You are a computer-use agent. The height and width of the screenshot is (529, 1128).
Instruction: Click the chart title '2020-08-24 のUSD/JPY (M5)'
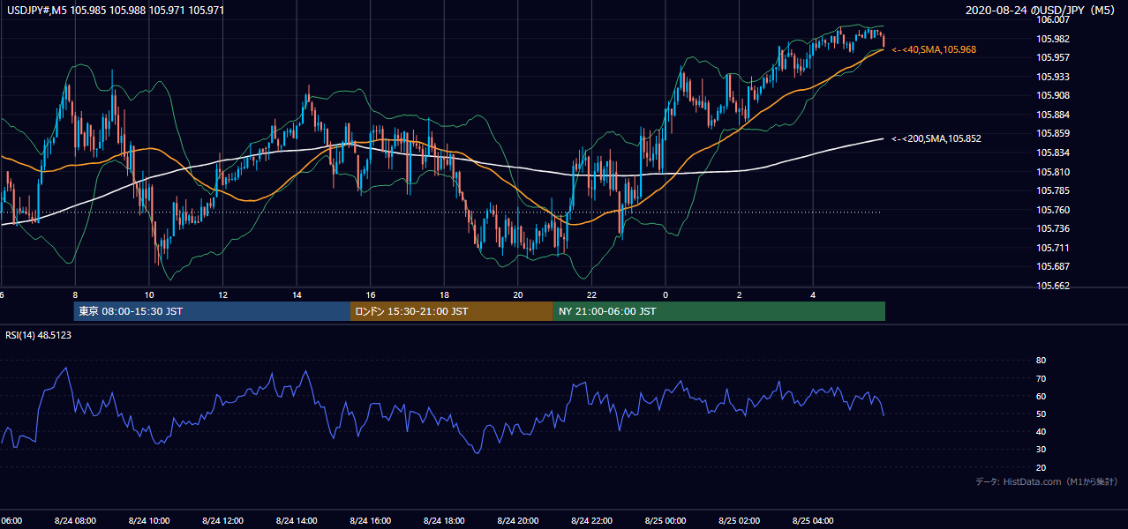coord(1041,11)
